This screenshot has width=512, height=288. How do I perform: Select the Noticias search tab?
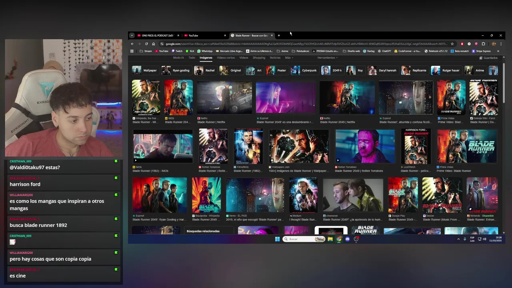(x=275, y=58)
